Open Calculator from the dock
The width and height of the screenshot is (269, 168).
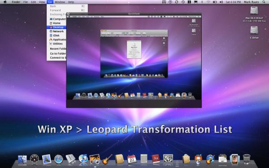click(x=144, y=159)
